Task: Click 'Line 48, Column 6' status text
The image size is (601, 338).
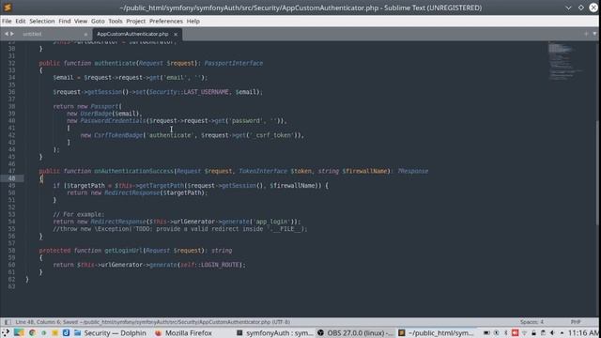Action: [37, 322]
